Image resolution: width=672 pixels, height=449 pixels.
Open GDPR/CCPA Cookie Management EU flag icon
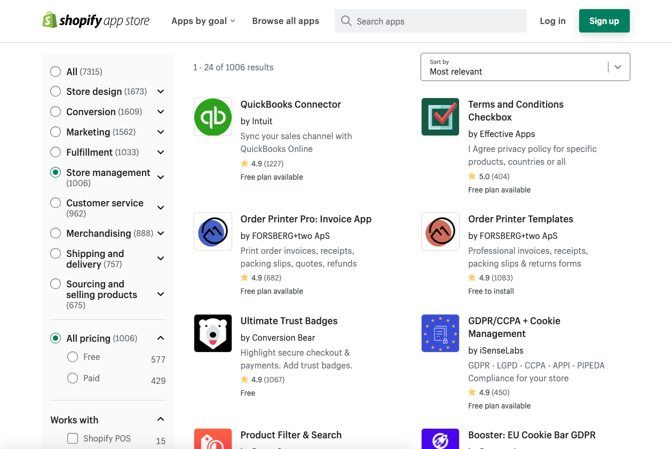(440, 333)
